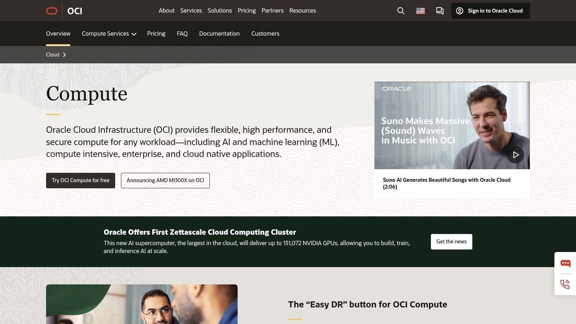The image size is (576, 324).
Task: Click the floating red chat bubble icon
Action: (x=565, y=264)
